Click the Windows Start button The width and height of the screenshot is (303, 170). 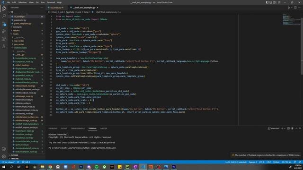click(x=4, y=167)
